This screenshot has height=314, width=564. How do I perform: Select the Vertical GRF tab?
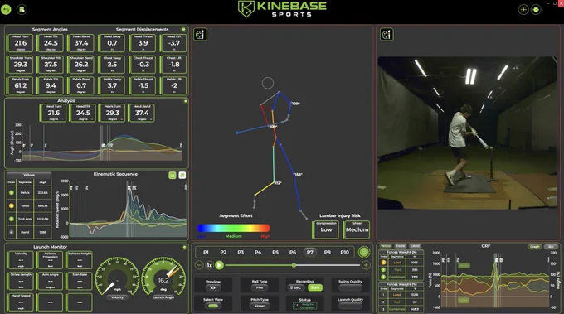pos(386,246)
